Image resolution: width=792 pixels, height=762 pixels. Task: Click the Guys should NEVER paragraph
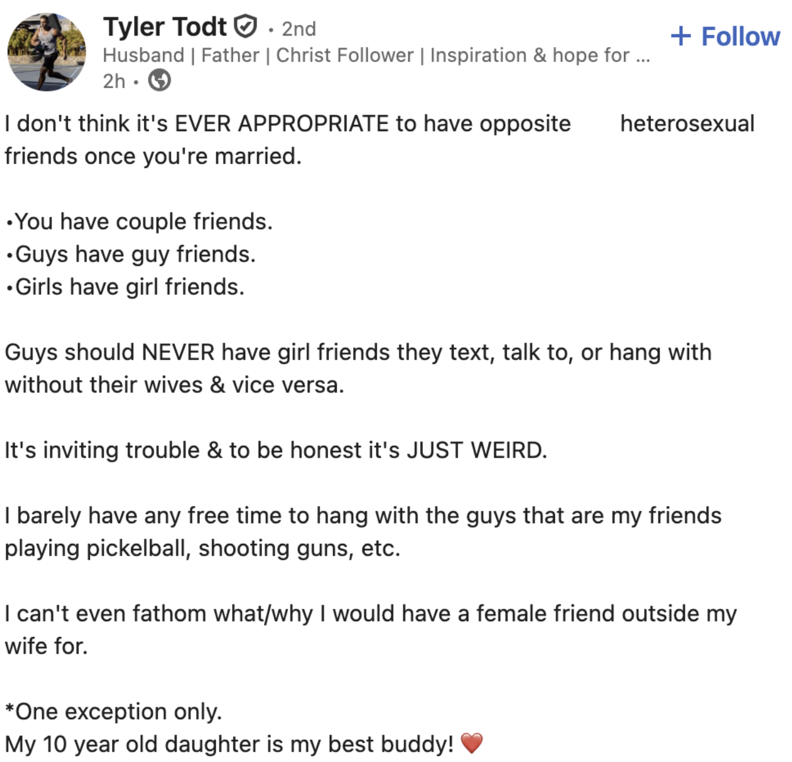pyautogui.click(x=357, y=353)
